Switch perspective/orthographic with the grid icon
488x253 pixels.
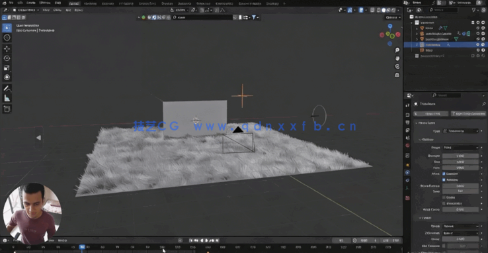coord(397,75)
